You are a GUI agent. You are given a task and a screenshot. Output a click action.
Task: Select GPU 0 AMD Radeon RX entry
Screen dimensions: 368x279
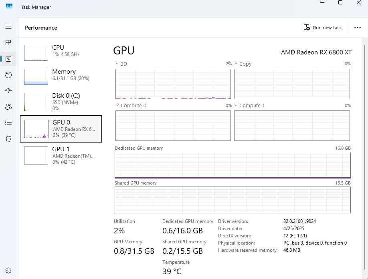(x=61, y=129)
